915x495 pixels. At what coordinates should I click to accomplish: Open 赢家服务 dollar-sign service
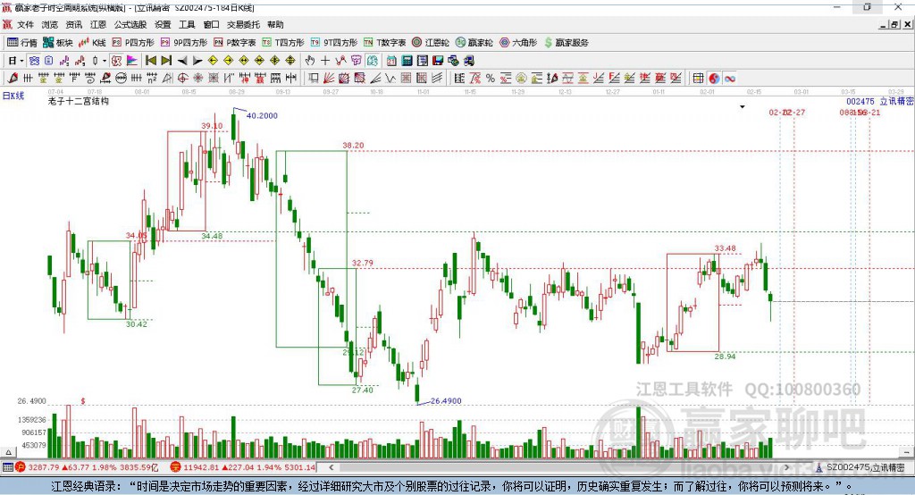[x=566, y=43]
